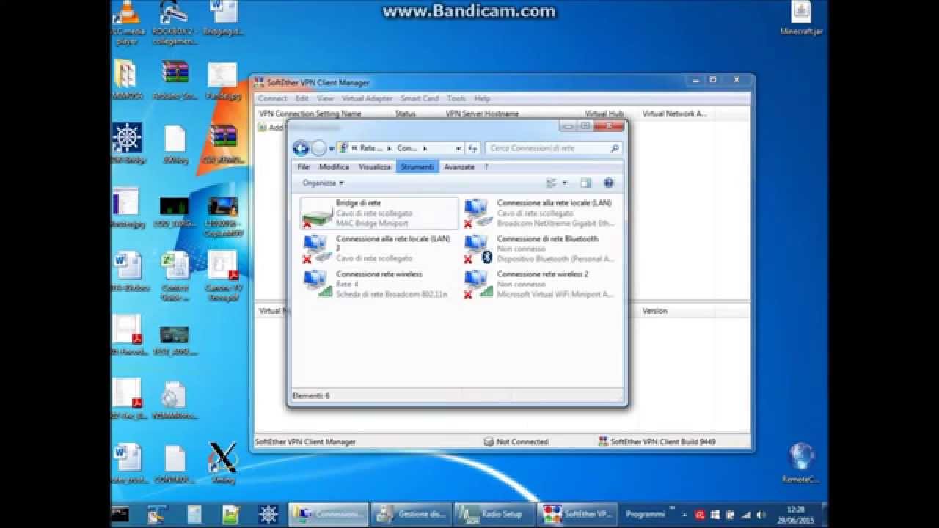Select the Bridge di rete connection
Viewport: 939px width, 528px height.
pyautogui.click(x=379, y=213)
